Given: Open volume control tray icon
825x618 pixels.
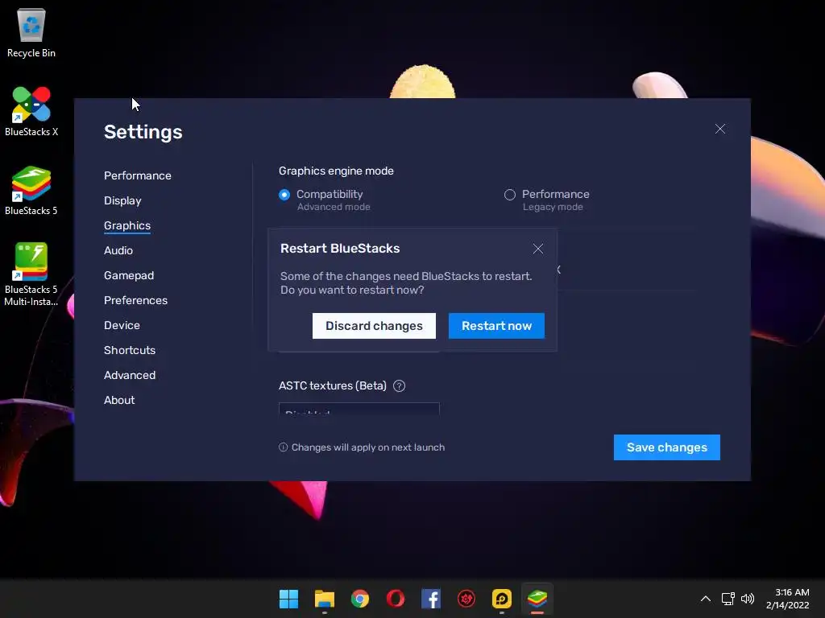Looking at the screenshot, I should (x=747, y=599).
